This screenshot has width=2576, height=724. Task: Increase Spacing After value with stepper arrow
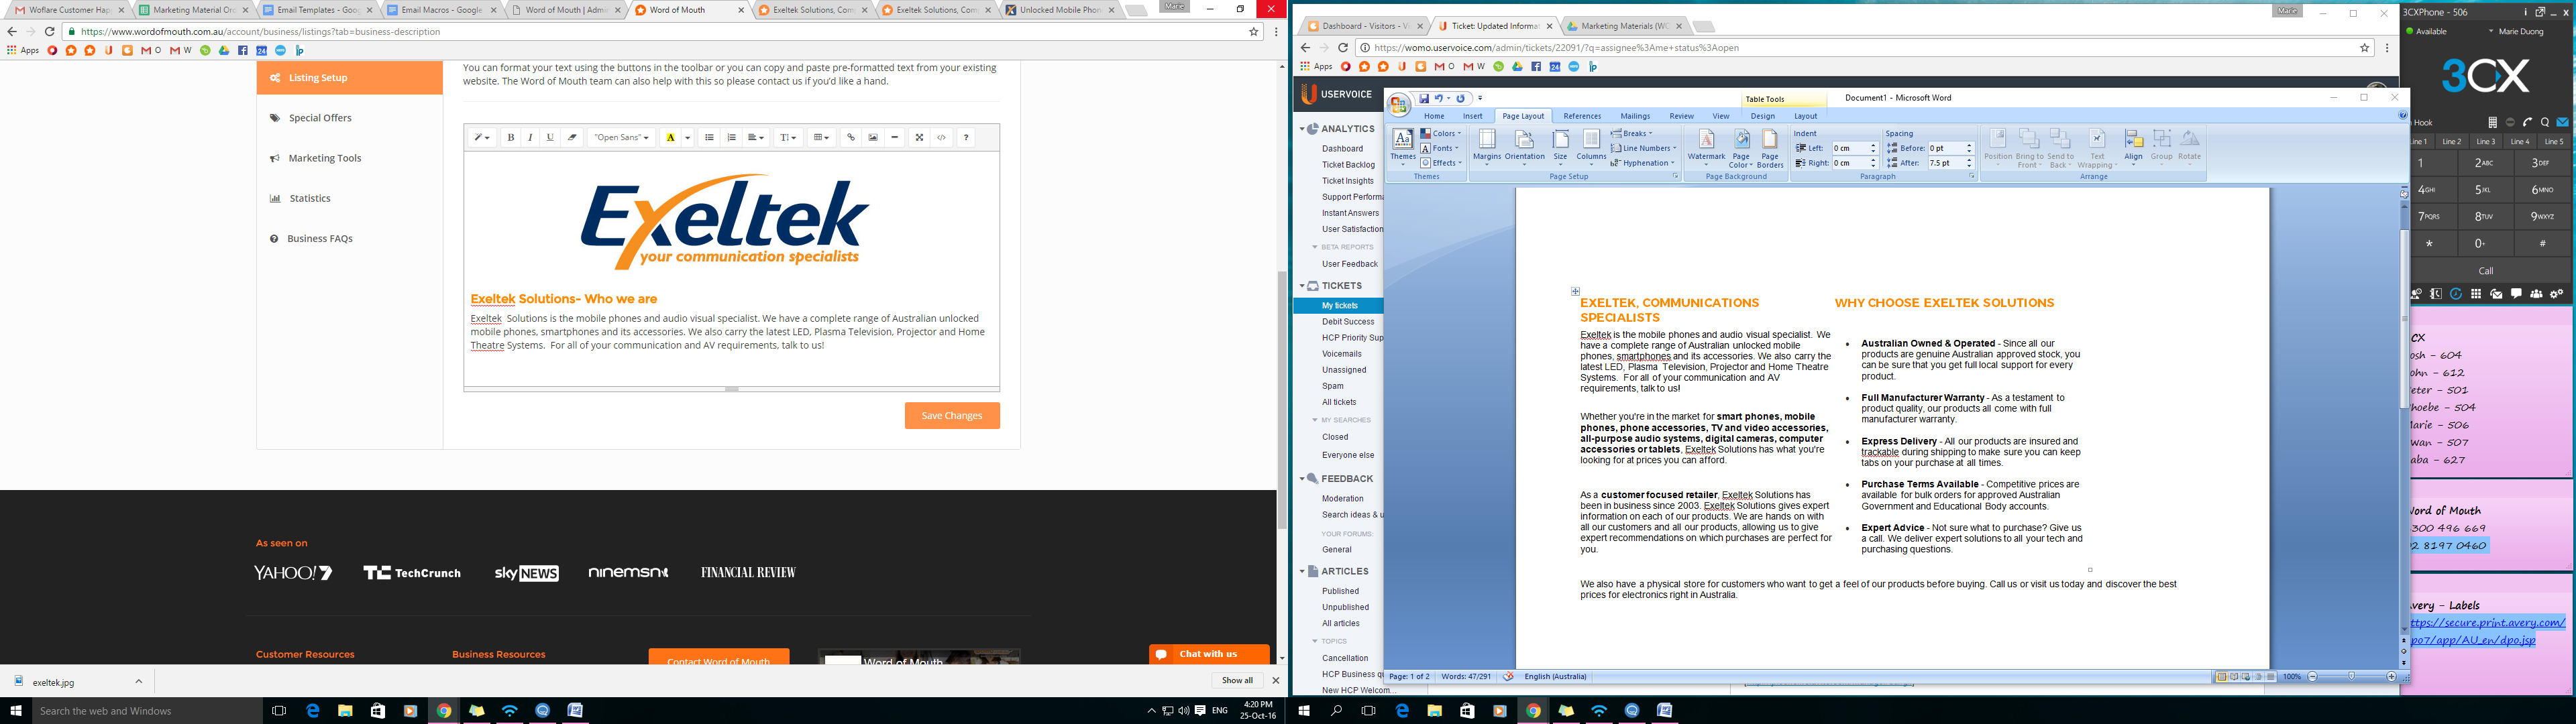point(1969,160)
